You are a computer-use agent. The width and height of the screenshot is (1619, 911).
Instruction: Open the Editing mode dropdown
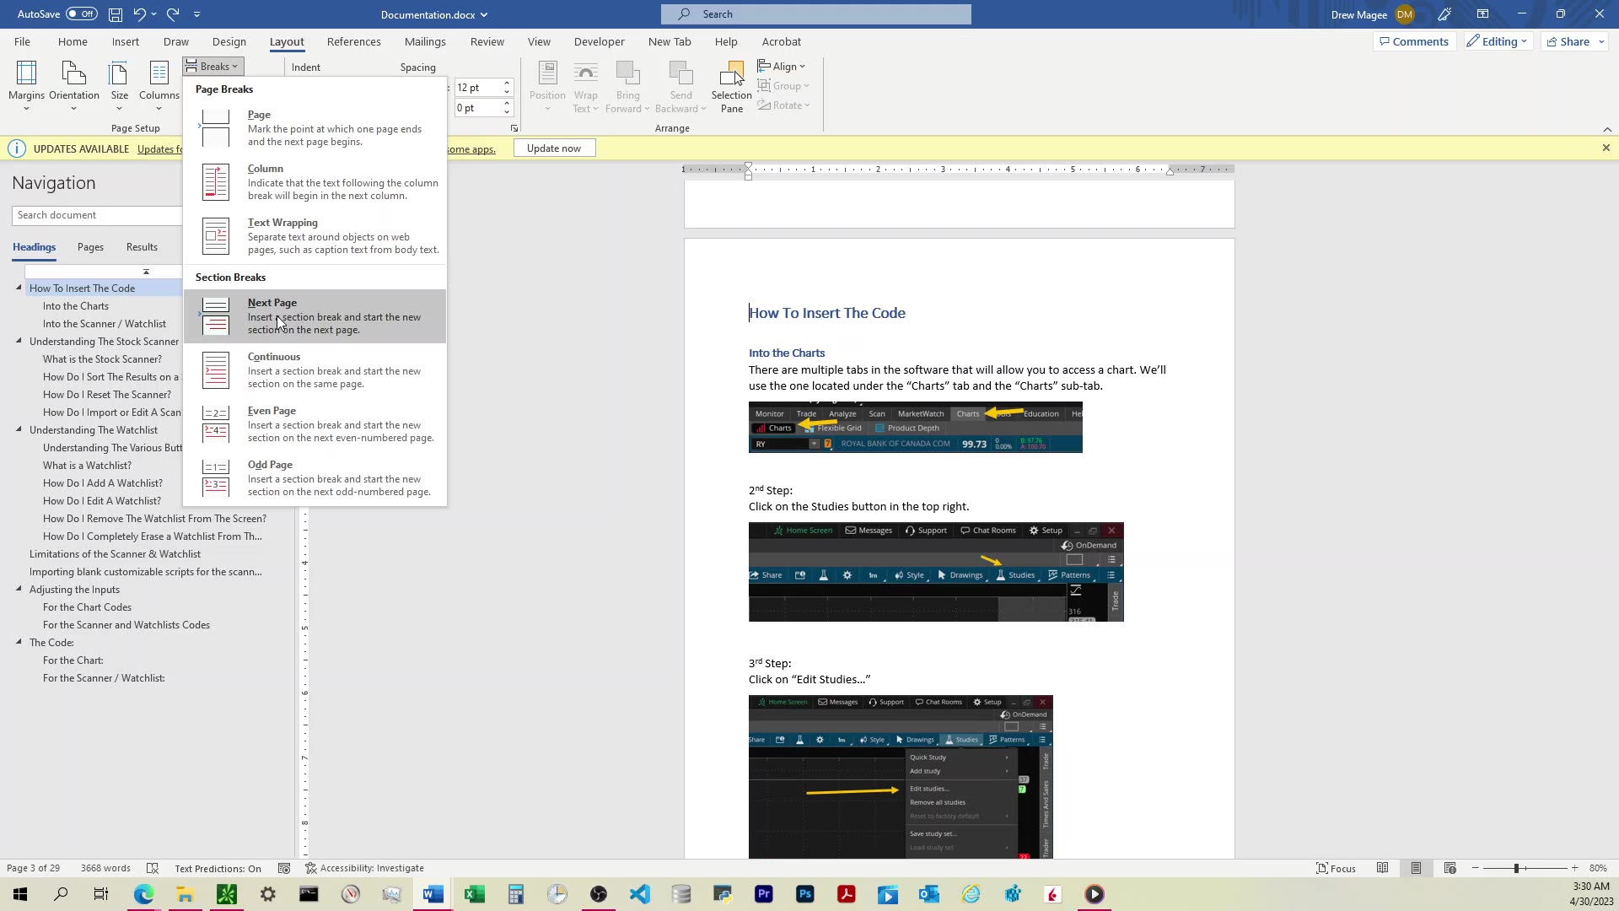(x=1497, y=40)
